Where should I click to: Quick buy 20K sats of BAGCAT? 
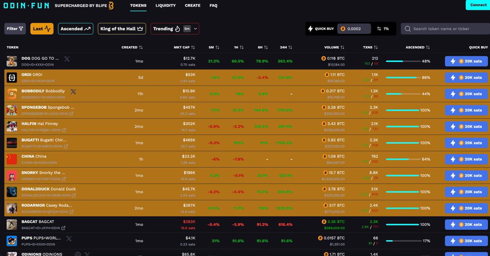[x=466, y=225]
